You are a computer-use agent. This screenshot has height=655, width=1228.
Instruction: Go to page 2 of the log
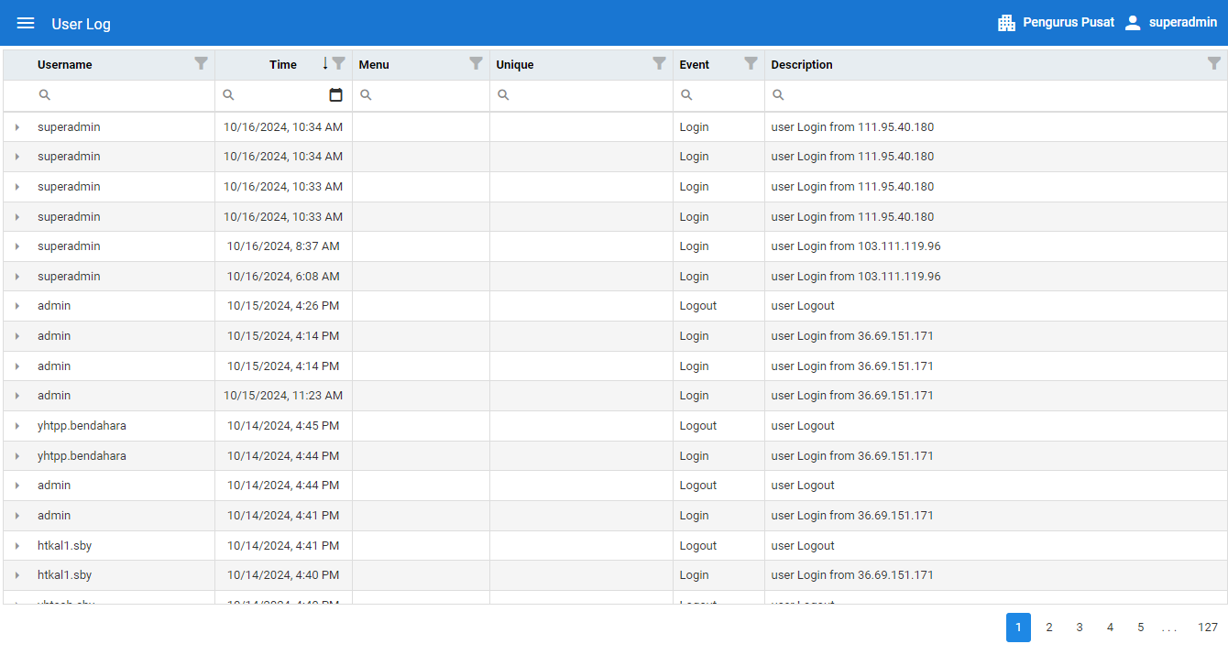(1049, 628)
